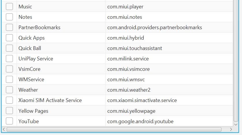Tick the WMService checkbox
The image size is (242, 135).
pyautogui.click(x=9, y=79)
